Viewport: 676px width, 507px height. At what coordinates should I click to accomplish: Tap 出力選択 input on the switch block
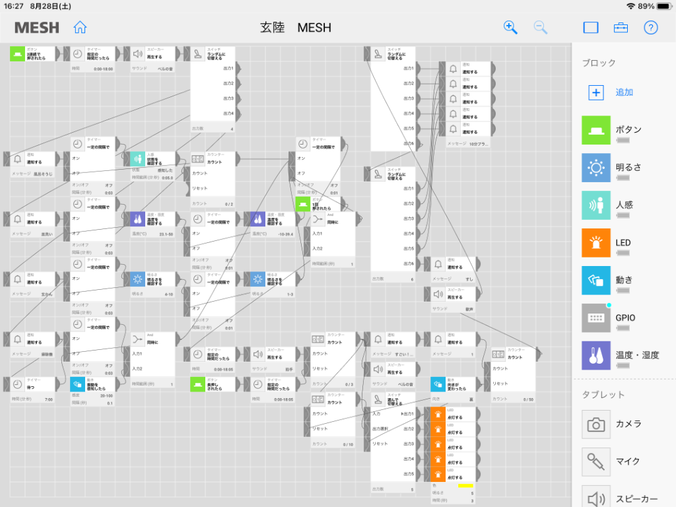pyautogui.click(x=381, y=429)
